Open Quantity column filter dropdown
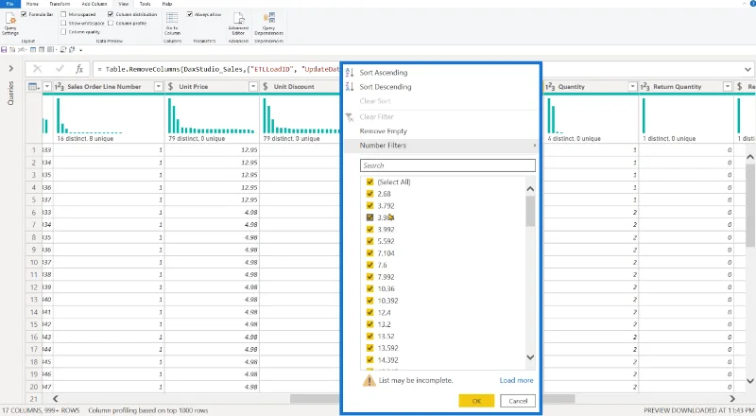Screen dimensions: 756x416 (x=632, y=87)
